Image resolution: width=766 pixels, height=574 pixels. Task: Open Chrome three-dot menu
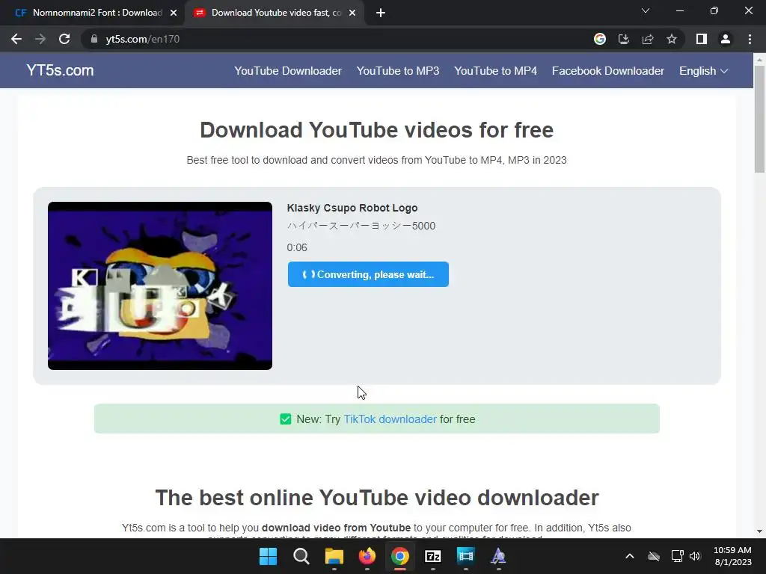click(750, 39)
